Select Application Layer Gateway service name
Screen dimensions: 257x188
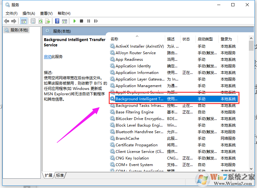click(140, 79)
